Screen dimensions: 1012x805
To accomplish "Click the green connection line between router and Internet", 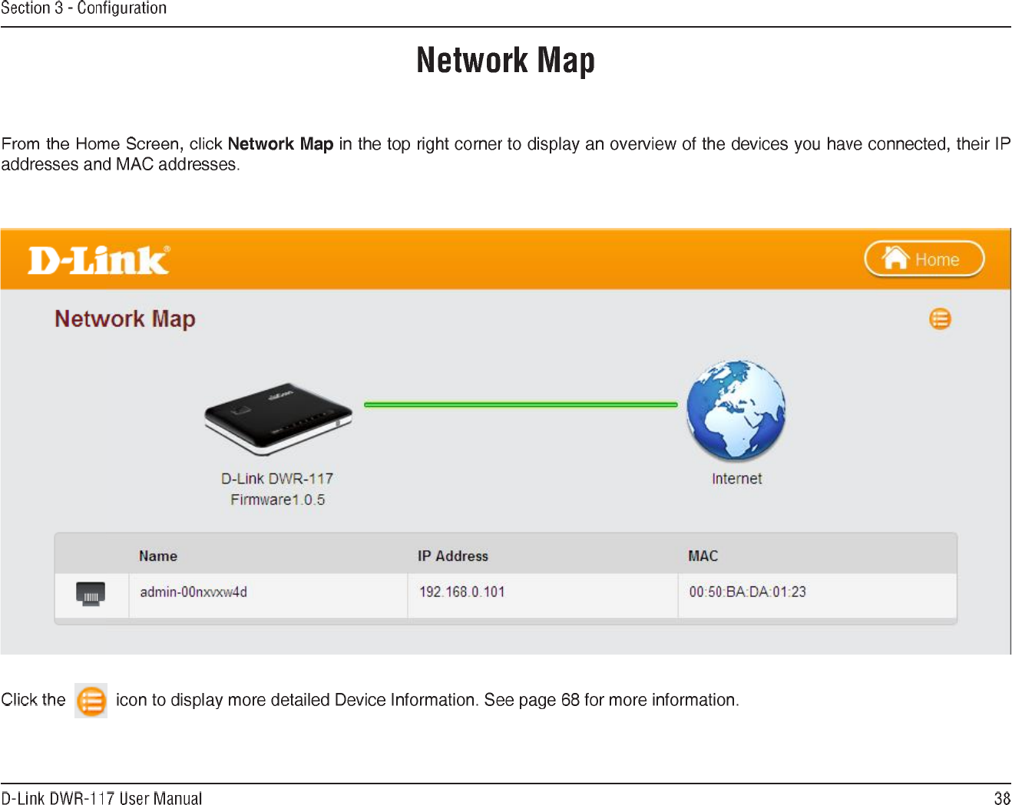I will 521,404.
